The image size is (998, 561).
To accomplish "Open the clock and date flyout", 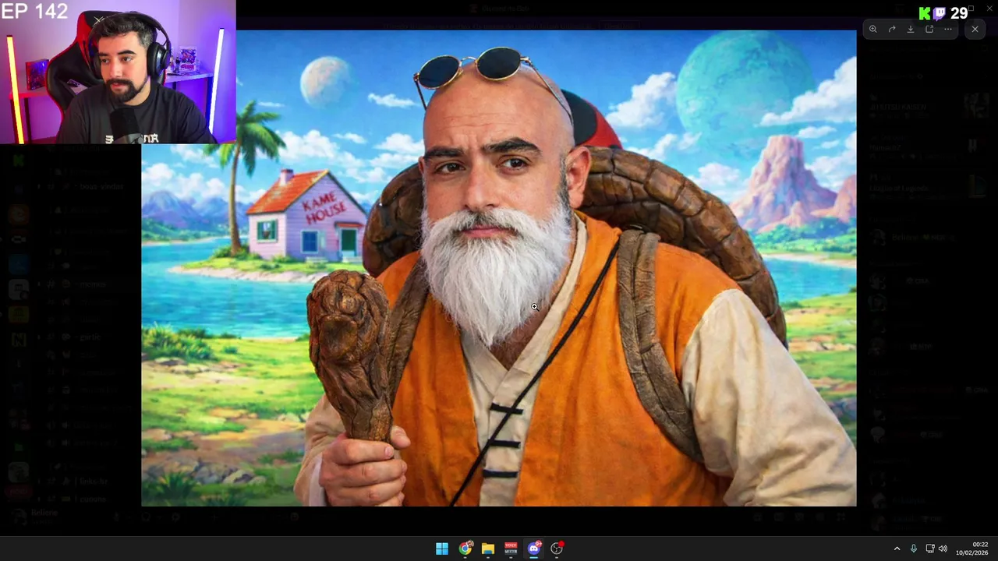I will [x=972, y=549].
